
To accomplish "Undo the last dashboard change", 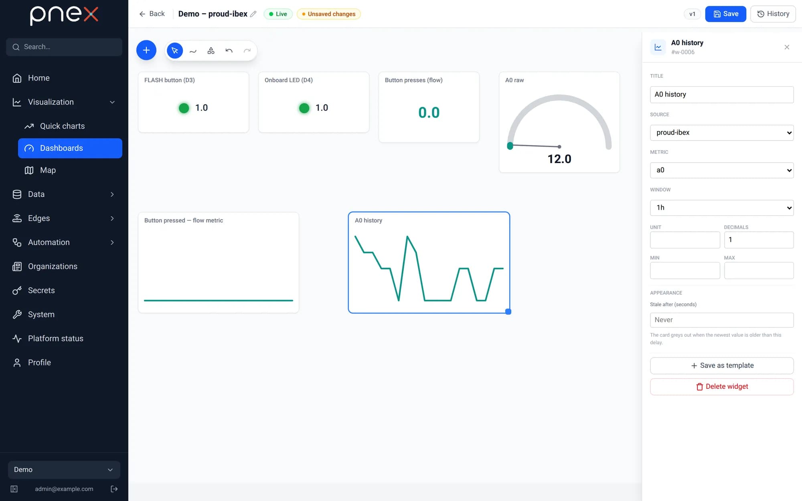I will (x=229, y=51).
